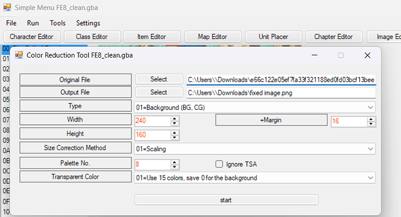Open the File menu

click(11, 23)
